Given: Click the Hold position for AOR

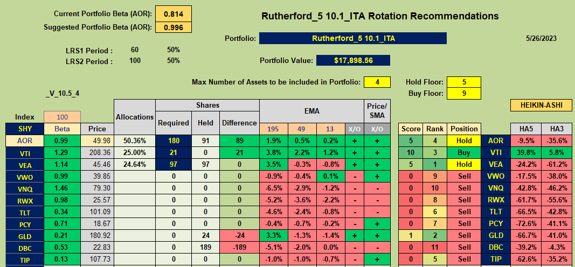Looking at the screenshot, I should click(464, 140).
